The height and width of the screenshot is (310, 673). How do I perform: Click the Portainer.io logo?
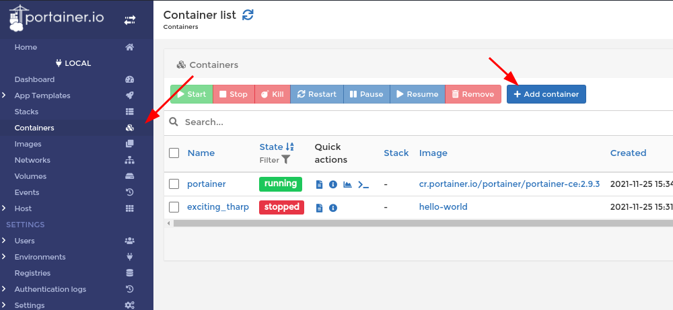tap(57, 18)
